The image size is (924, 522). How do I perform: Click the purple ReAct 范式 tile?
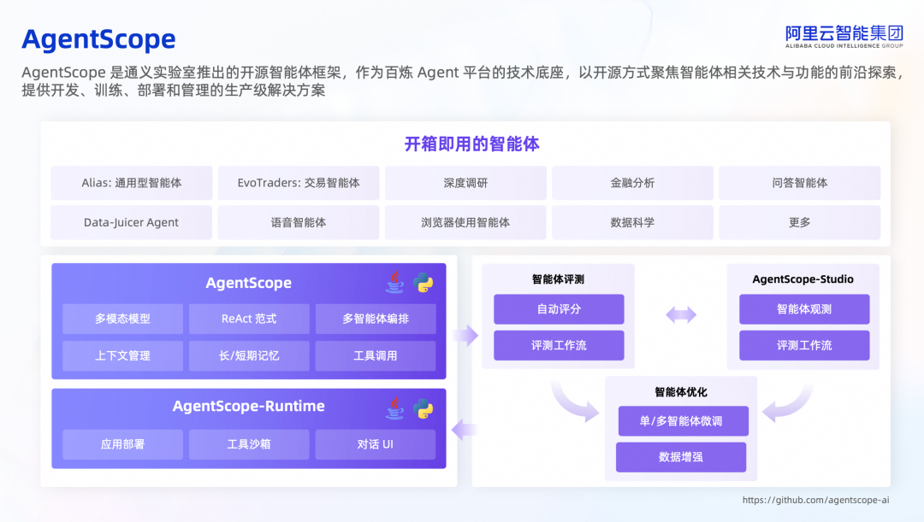[249, 319]
